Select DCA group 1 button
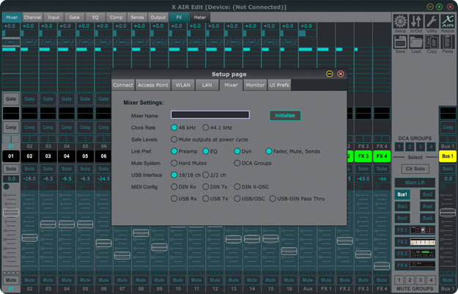 click(x=399, y=147)
